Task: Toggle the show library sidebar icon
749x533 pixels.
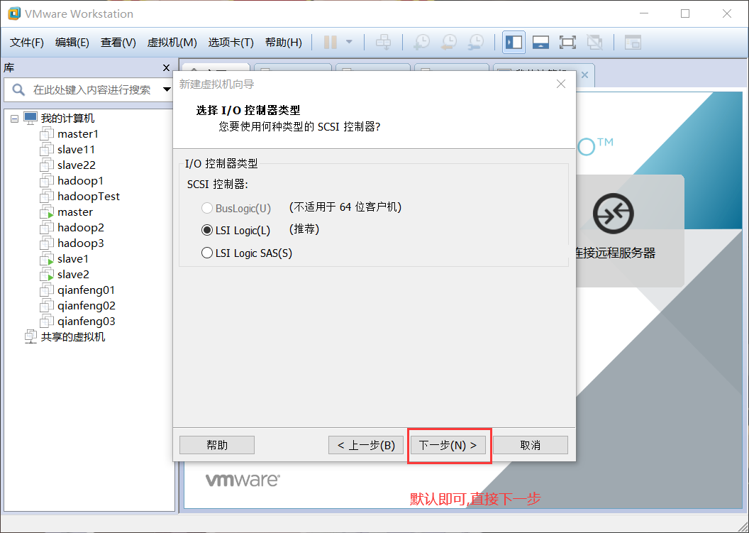Action: 514,43
